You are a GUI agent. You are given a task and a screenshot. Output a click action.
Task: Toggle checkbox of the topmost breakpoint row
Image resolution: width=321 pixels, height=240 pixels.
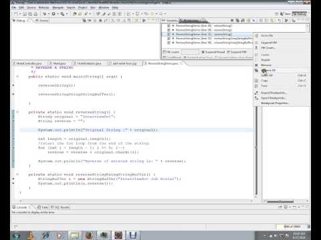169,26
